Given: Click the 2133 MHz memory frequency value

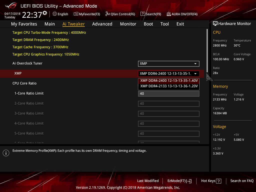Looking at the screenshot, I should click(x=219, y=99).
